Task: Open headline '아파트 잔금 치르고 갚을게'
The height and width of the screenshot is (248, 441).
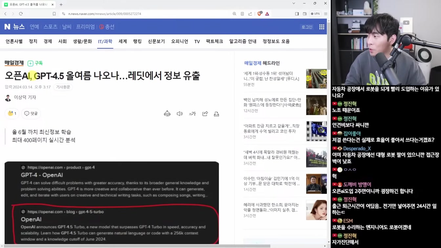Action: point(272,129)
